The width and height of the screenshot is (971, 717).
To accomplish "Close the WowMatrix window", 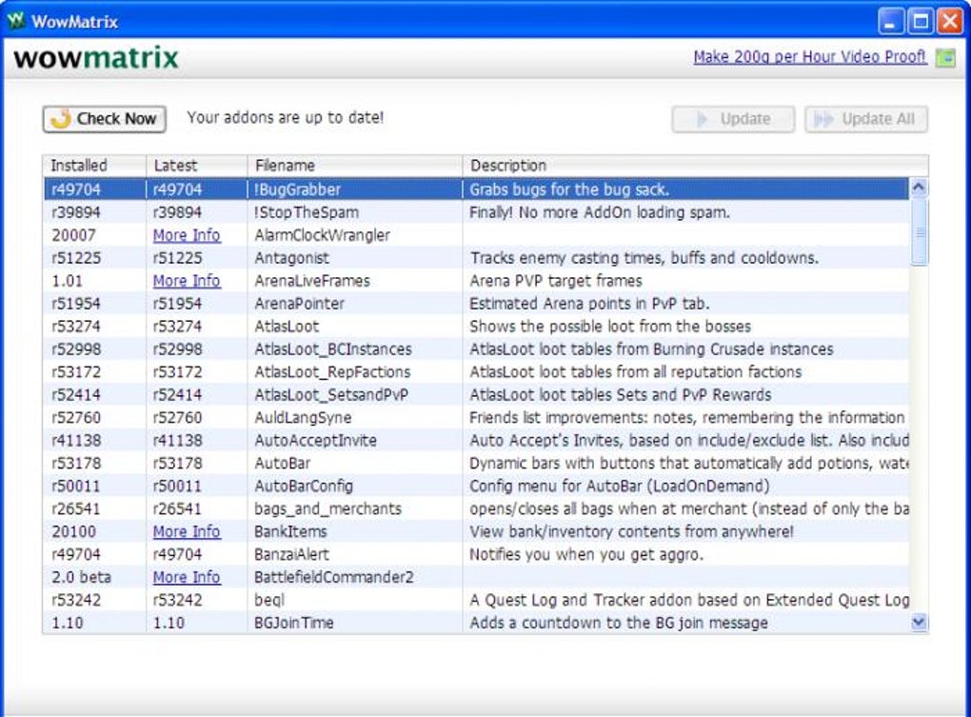I will point(949,22).
